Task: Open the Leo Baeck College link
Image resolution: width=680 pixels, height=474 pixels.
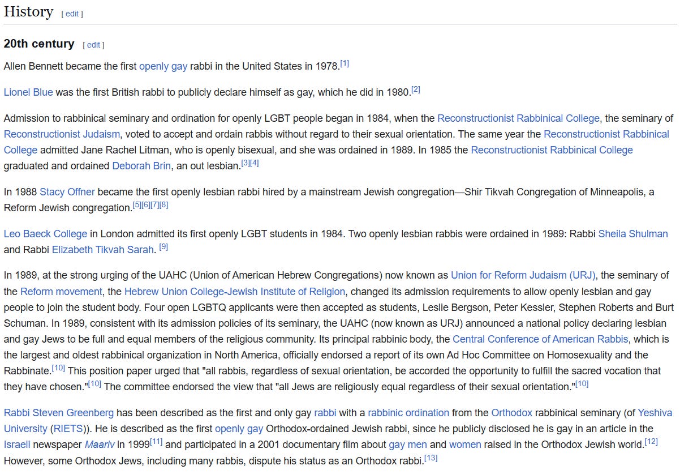Action: pos(46,234)
